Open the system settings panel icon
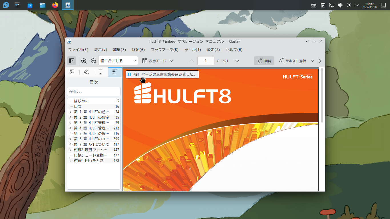Viewport: 390px width, 219px height. 18,5
